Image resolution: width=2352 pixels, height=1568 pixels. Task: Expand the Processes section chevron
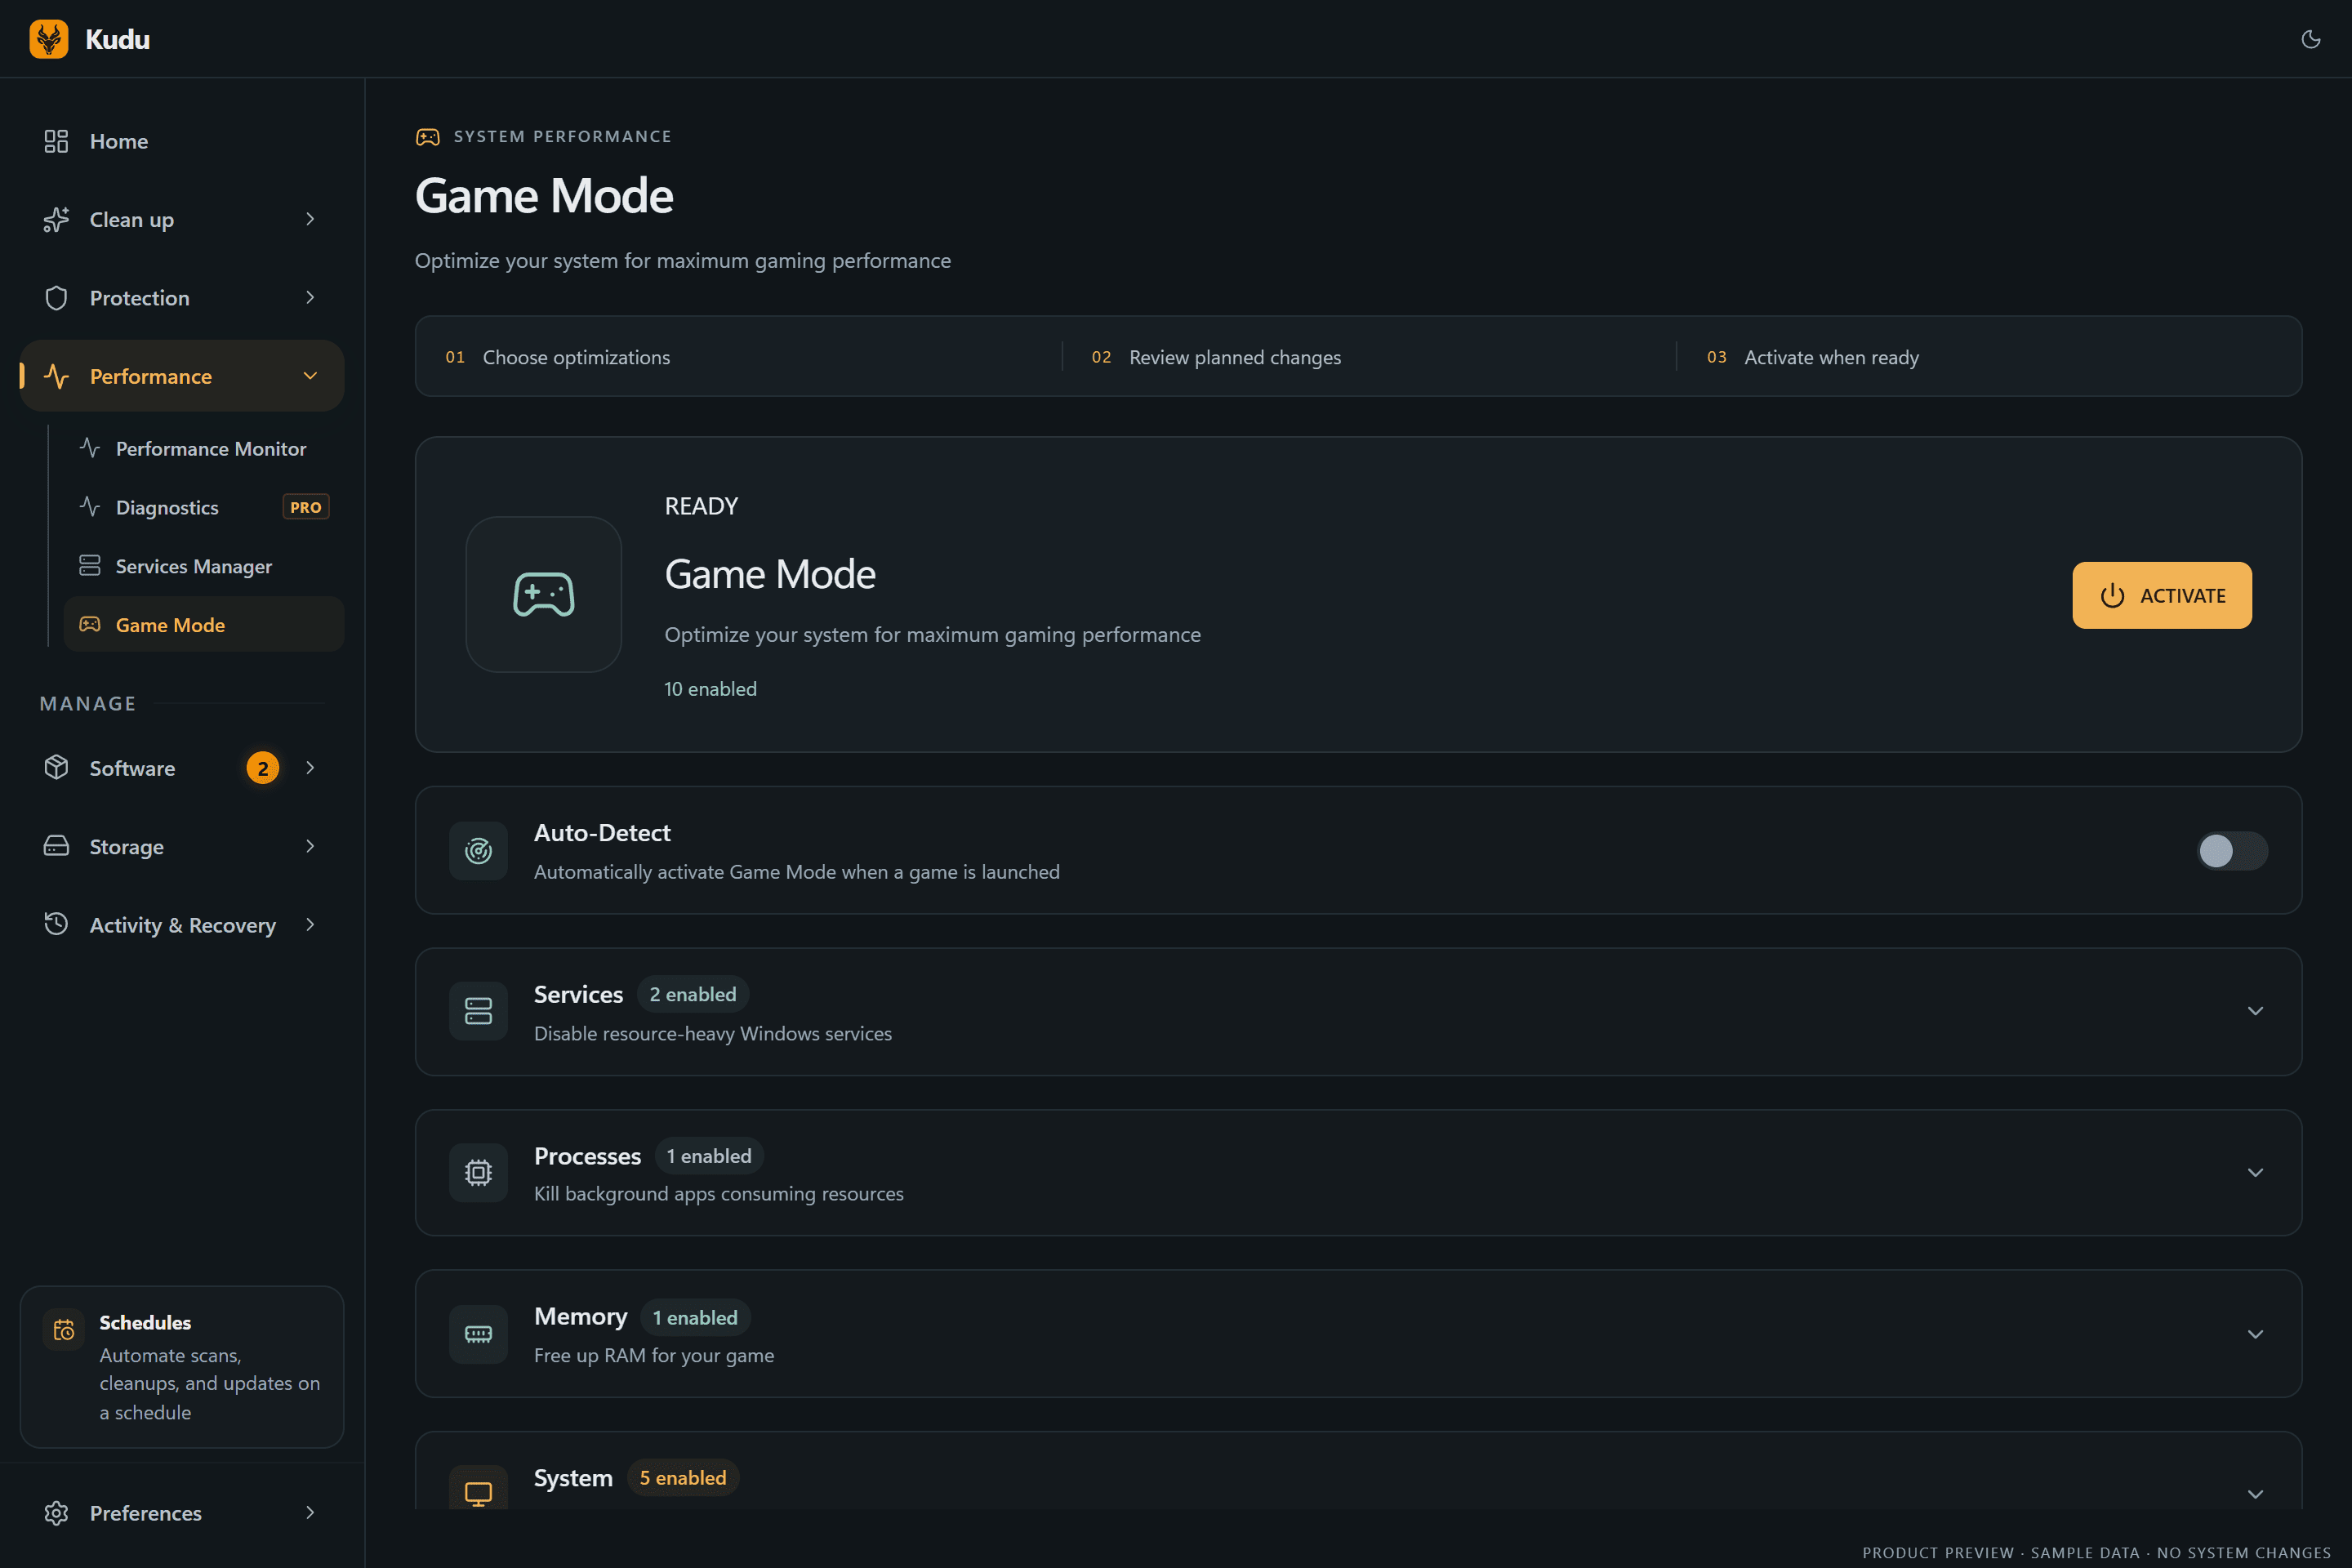(x=2255, y=1172)
